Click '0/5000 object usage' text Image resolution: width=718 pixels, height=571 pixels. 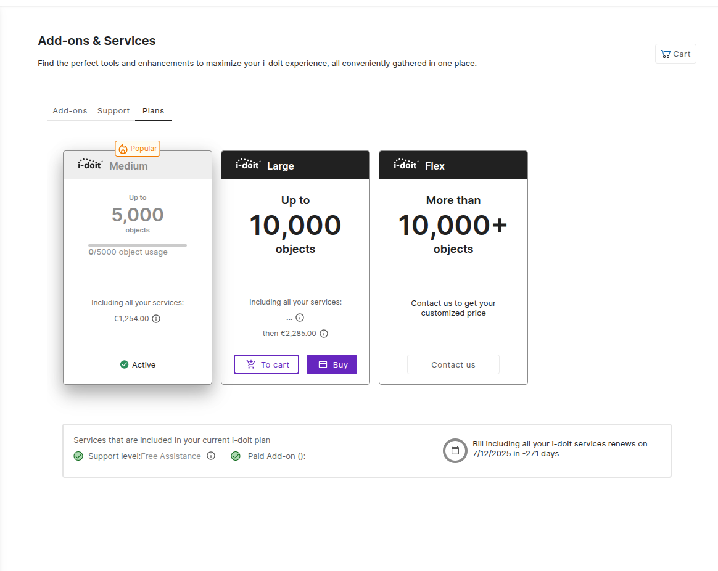pos(128,252)
